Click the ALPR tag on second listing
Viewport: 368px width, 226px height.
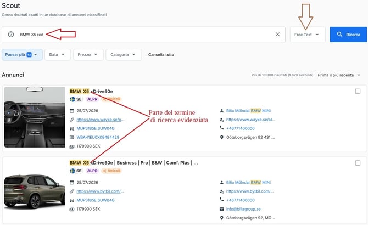pos(92,171)
